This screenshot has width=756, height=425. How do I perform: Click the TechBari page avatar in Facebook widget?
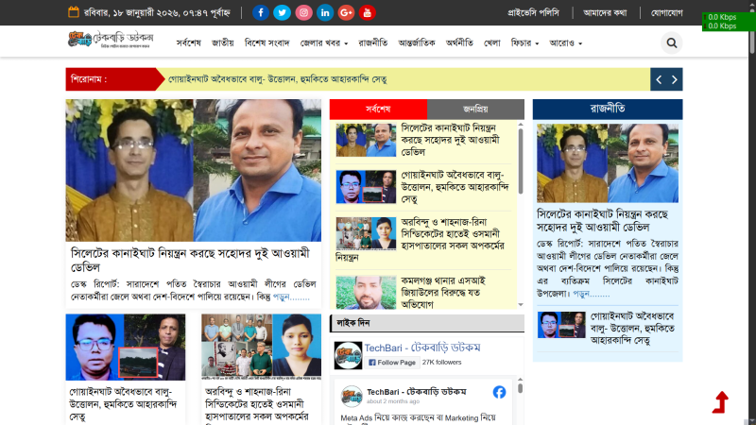pos(348,356)
